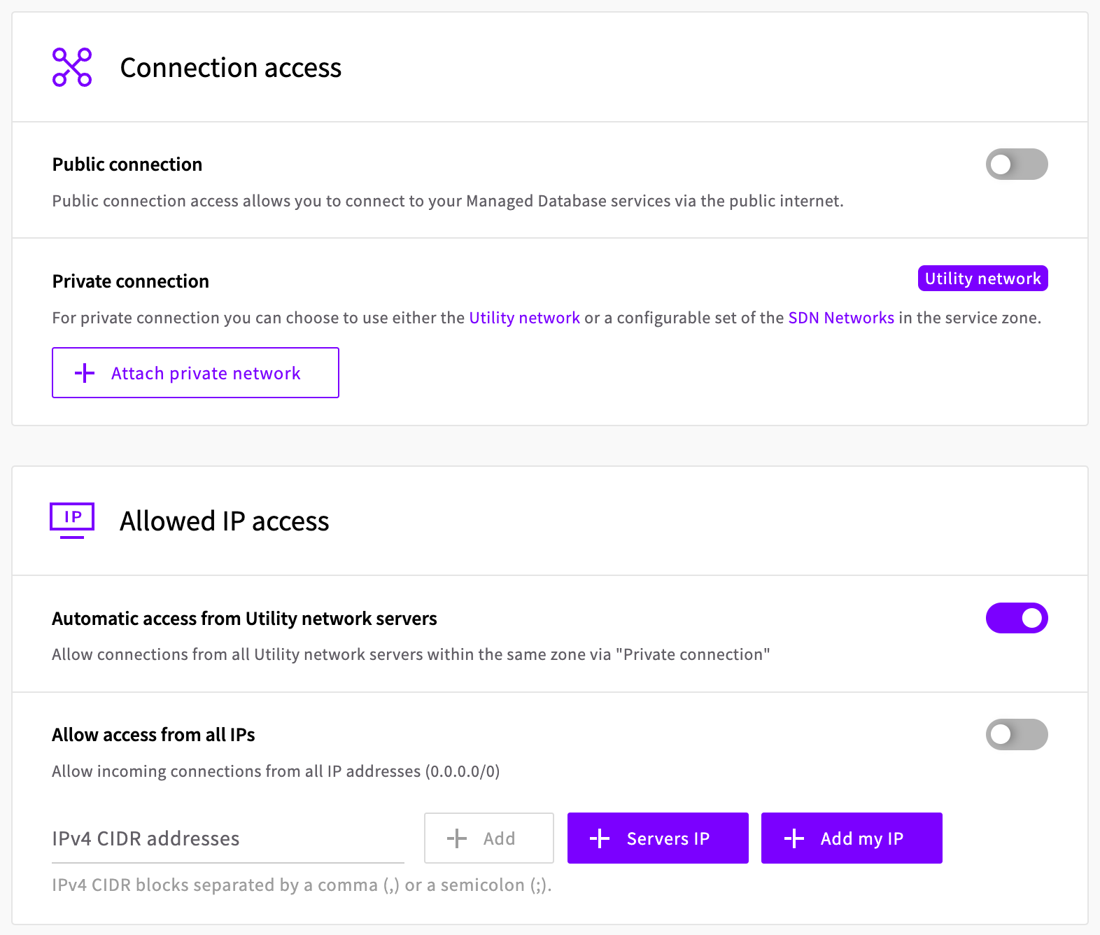The image size is (1100, 935).
Task: Select the Connection access heading
Action: 231,68
